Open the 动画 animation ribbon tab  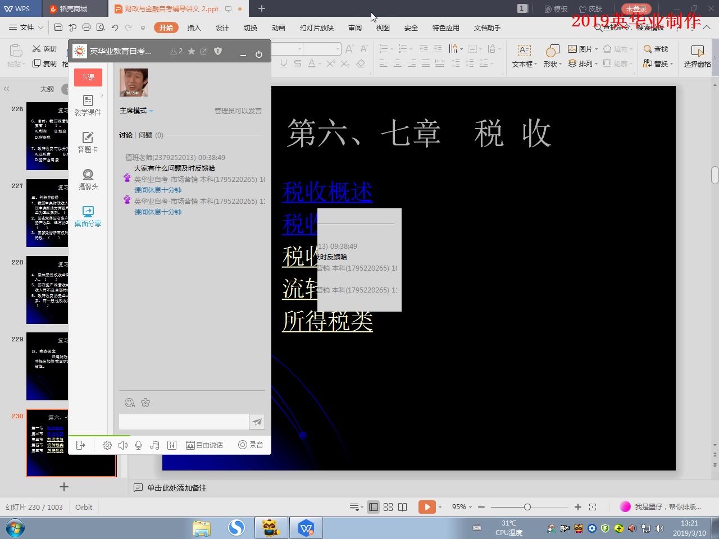pyautogui.click(x=279, y=28)
